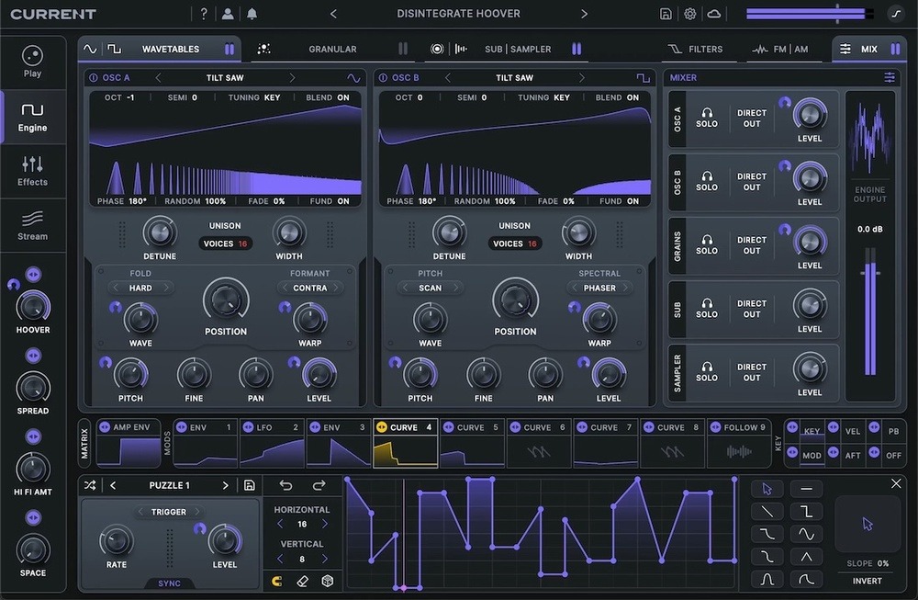This screenshot has height=600, width=918.
Task: Click next SPECTRAL mode arrow after PHASER
Action: click(x=625, y=288)
